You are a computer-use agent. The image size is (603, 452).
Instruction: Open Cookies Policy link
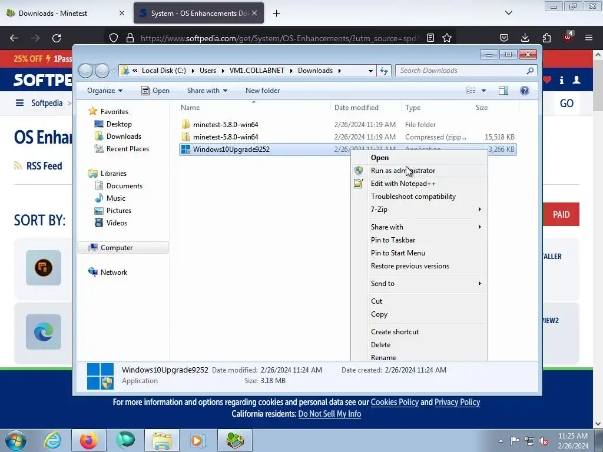(395, 402)
